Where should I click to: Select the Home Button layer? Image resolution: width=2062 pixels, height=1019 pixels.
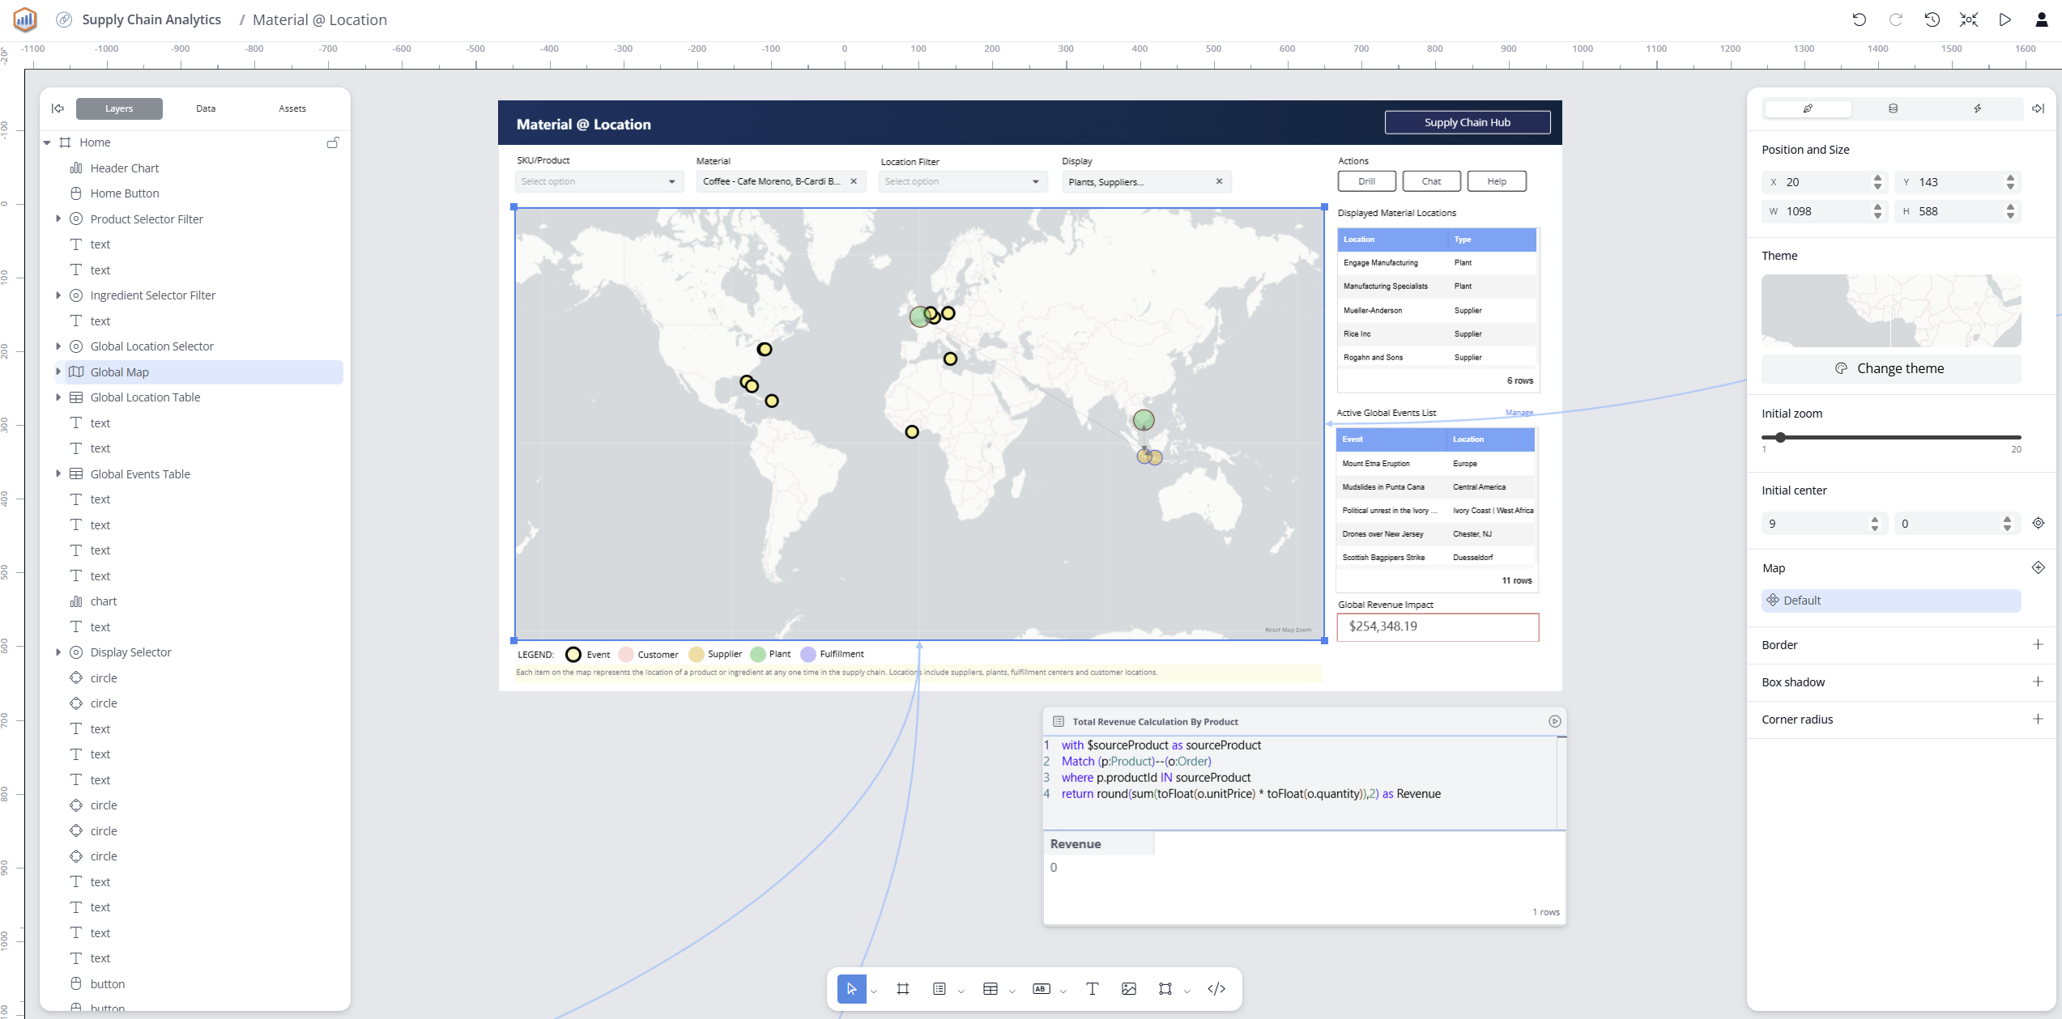pyautogui.click(x=125, y=193)
